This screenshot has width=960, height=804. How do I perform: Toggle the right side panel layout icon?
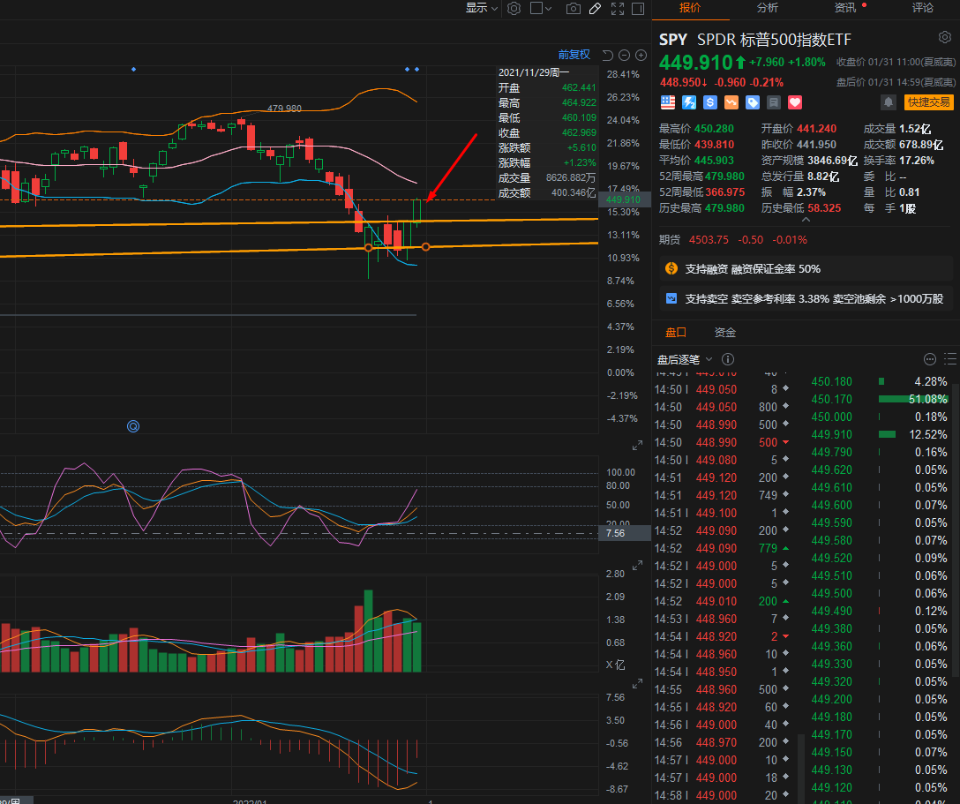point(638,9)
